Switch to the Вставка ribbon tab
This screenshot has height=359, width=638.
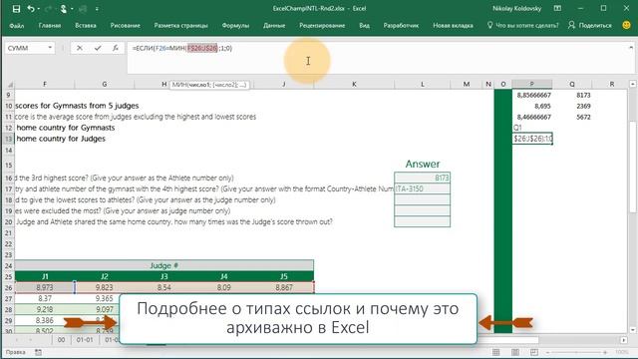[86, 25]
